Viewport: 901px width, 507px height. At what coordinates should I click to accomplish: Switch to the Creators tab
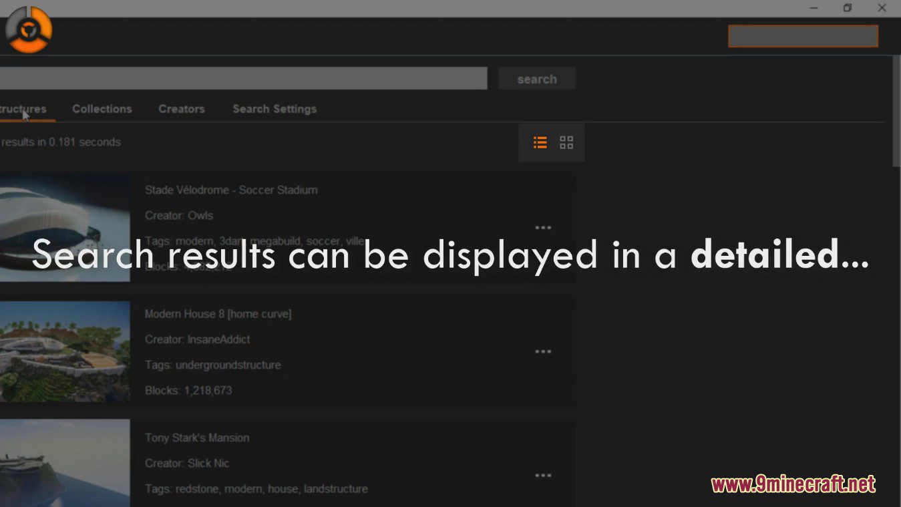click(x=182, y=109)
